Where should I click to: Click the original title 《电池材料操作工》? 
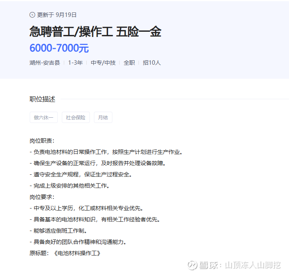click(x=77, y=253)
